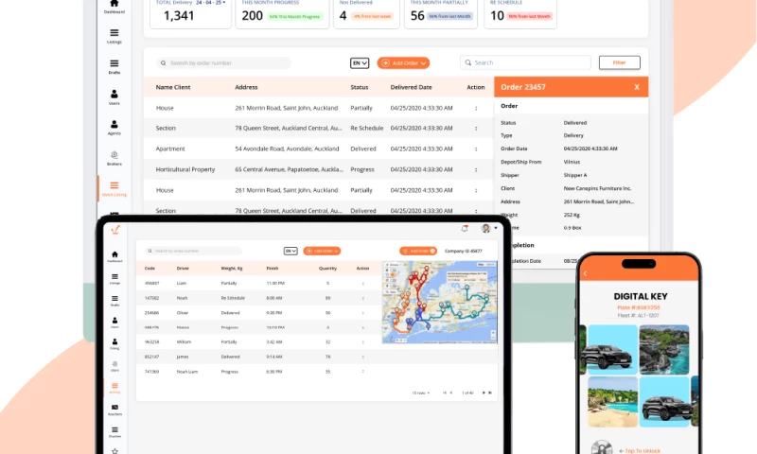The image size is (757, 454).
Task: Open Agents in the desktop sidebar
Action: [114, 128]
